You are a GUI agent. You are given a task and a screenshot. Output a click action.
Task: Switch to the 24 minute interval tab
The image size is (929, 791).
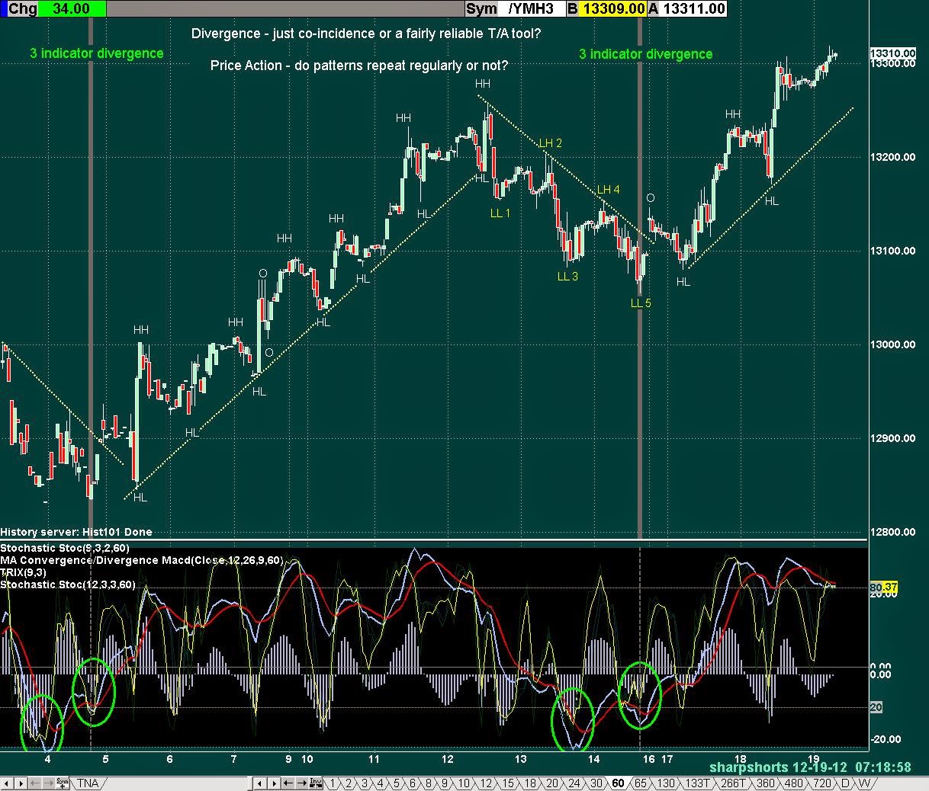click(574, 783)
